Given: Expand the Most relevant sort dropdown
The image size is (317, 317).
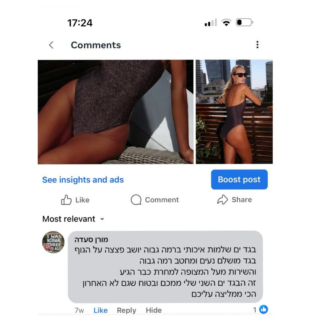Looking at the screenshot, I should [73, 219].
